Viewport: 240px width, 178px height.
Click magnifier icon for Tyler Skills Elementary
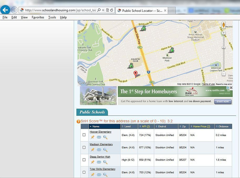point(105,175)
